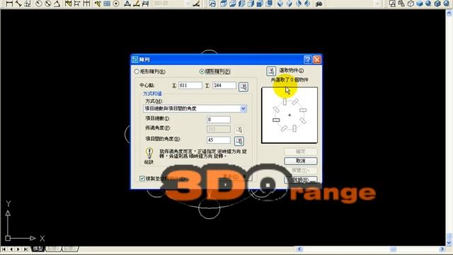Select the Flat Shaded mode
This screenshot has width=453, height=255.
tap(420, 4)
